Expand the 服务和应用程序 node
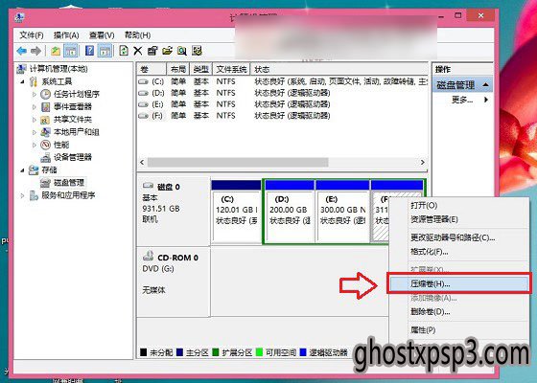The width and height of the screenshot is (537, 383). pyautogui.click(x=22, y=195)
